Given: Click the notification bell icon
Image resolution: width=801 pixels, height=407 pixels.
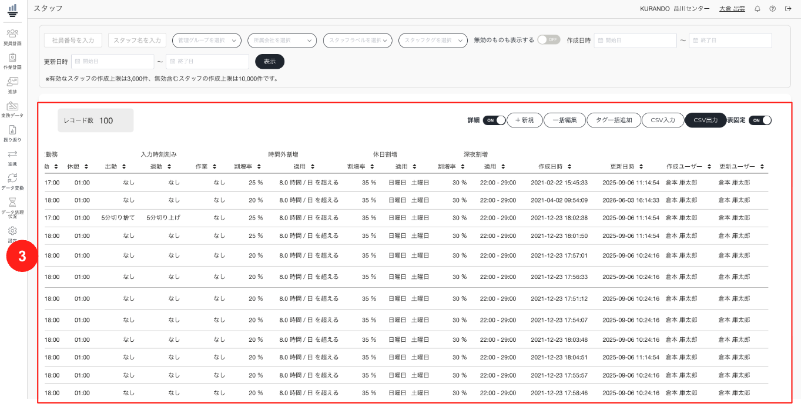Looking at the screenshot, I should [x=758, y=9].
